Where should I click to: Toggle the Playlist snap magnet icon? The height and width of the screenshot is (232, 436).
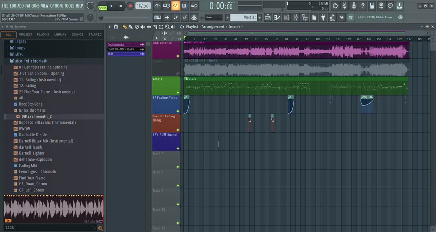pos(116,27)
